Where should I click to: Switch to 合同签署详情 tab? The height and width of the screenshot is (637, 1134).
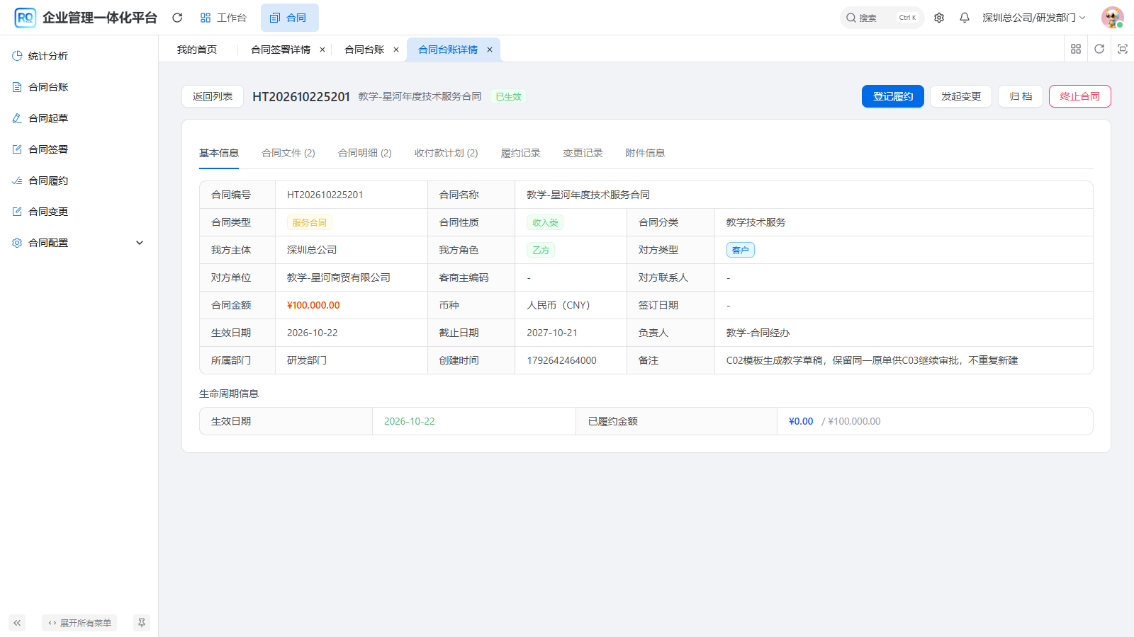[x=281, y=50]
